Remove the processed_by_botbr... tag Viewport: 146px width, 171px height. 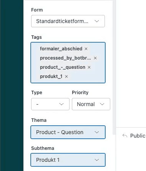click(95, 58)
